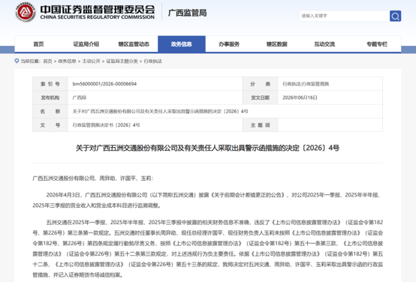Click the 广西监管局 header title

pyautogui.click(x=187, y=13)
